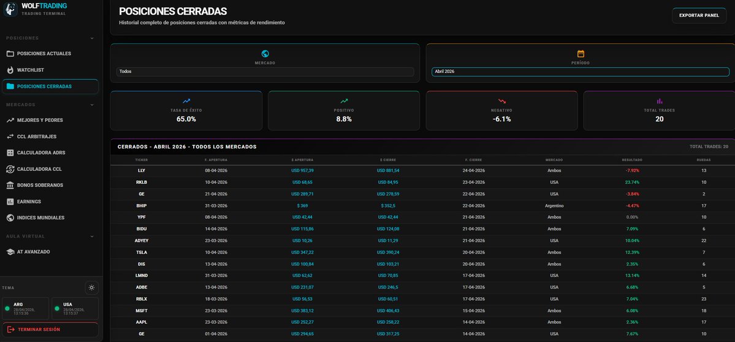Viewport: 735px width, 342px height.
Task: Click the folder icon beside Posiciones Actuales
Action: (10, 54)
